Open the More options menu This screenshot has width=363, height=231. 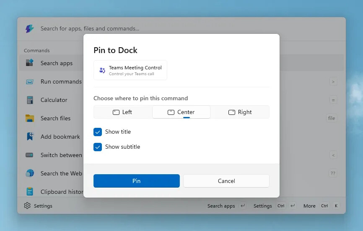pos(309,206)
